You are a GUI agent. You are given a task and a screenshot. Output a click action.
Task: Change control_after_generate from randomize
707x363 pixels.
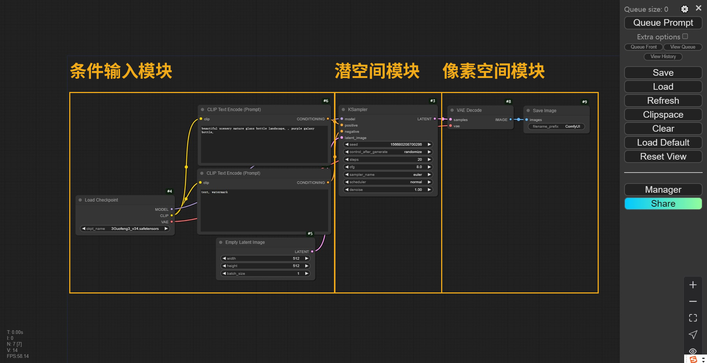coord(429,152)
